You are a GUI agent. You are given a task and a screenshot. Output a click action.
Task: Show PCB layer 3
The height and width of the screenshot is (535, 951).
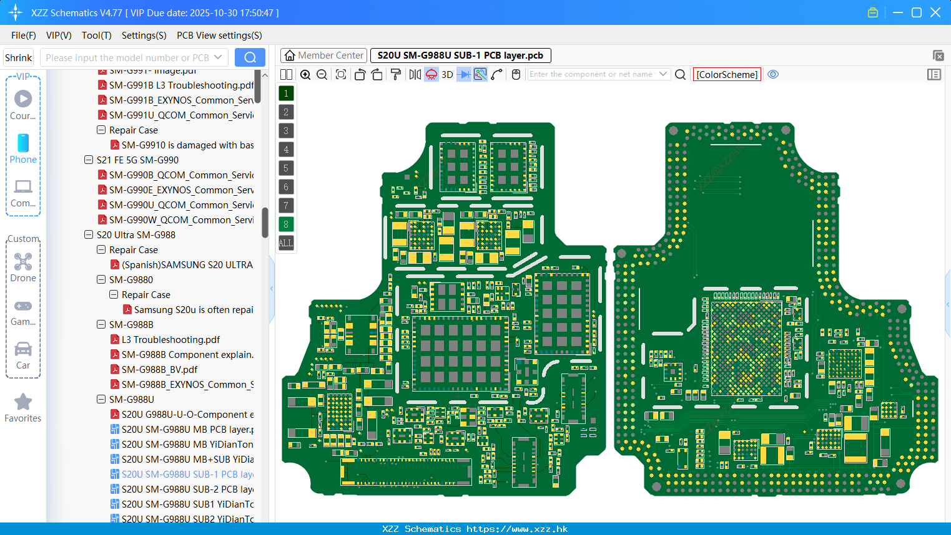tap(286, 130)
